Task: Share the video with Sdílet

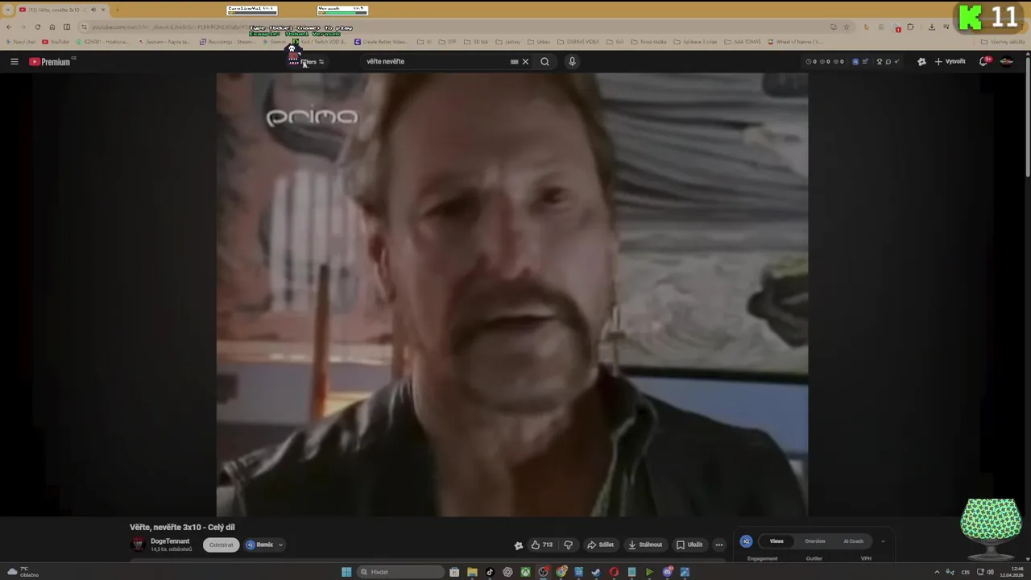Action: (600, 545)
